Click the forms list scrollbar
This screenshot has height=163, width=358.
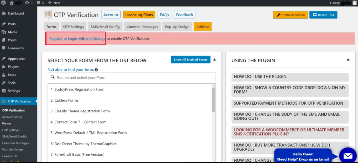point(213,100)
